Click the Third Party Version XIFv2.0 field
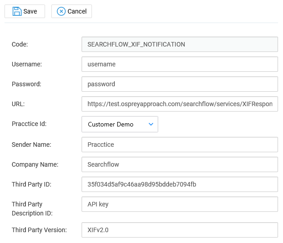This screenshot has width=283, height=243. tap(180, 230)
